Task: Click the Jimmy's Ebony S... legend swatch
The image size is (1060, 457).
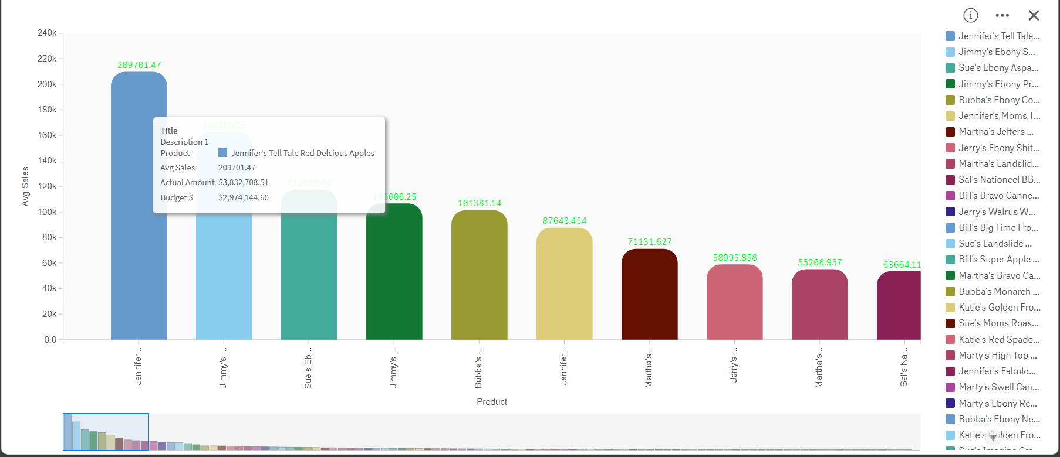Action: 950,52
